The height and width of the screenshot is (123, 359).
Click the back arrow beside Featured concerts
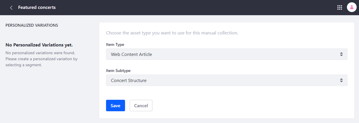[11, 8]
